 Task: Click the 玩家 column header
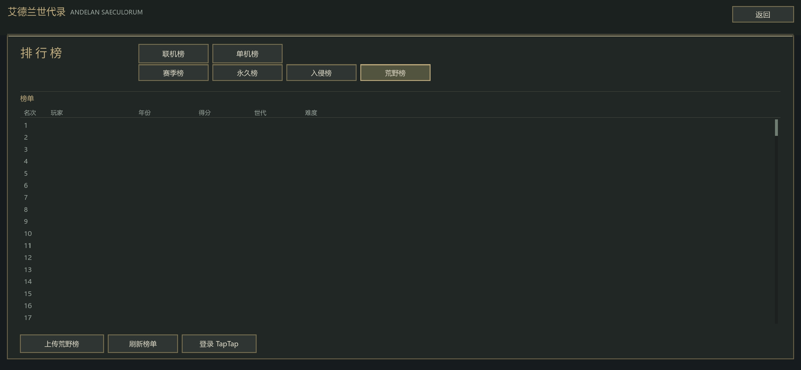click(57, 113)
